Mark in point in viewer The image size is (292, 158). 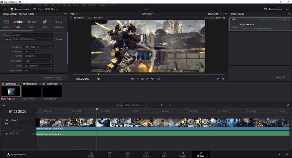(218, 79)
